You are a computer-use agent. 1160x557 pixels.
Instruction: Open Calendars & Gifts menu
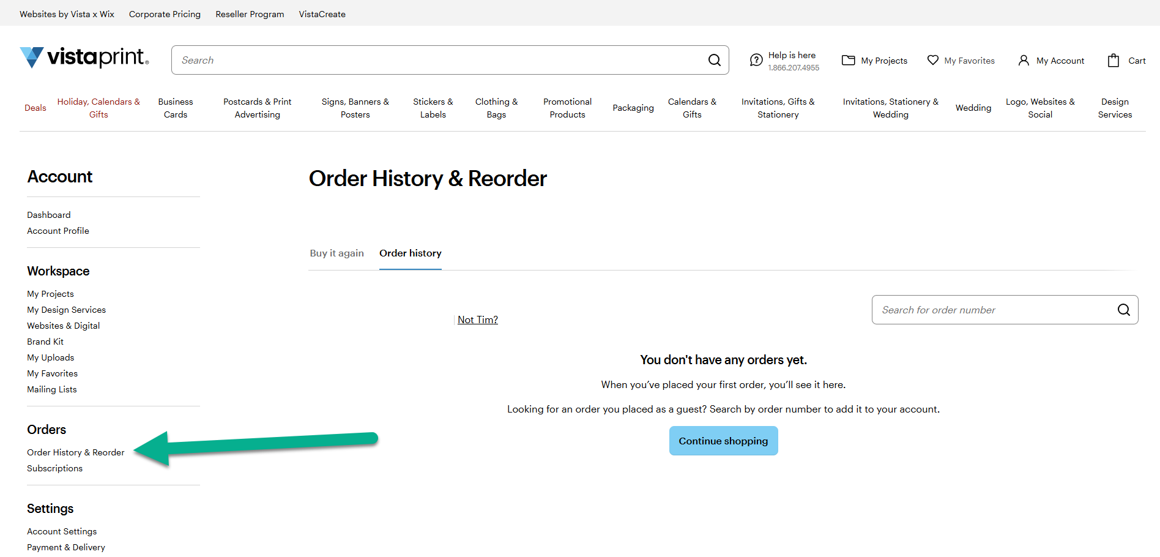692,108
